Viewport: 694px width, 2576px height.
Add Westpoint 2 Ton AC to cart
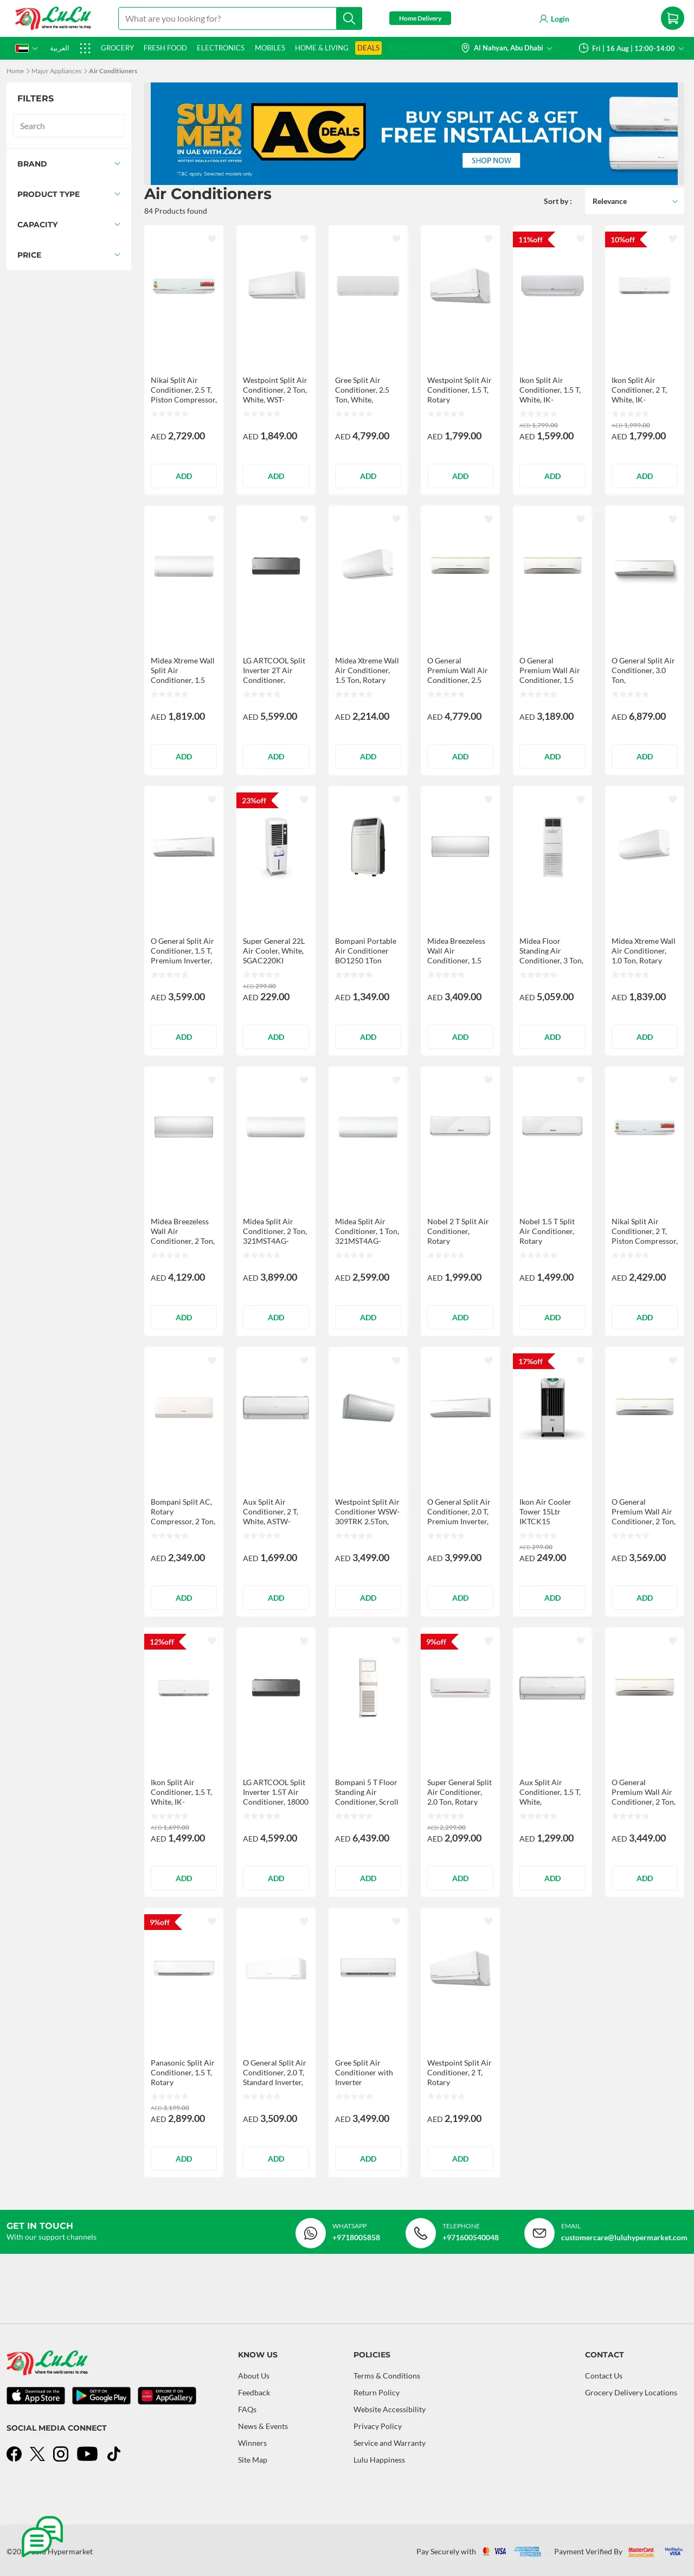(x=276, y=476)
